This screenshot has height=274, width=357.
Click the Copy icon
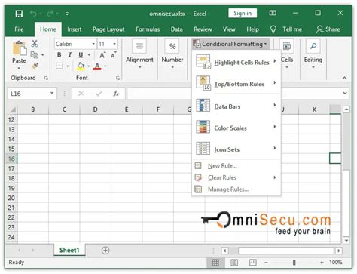point(35,54)
